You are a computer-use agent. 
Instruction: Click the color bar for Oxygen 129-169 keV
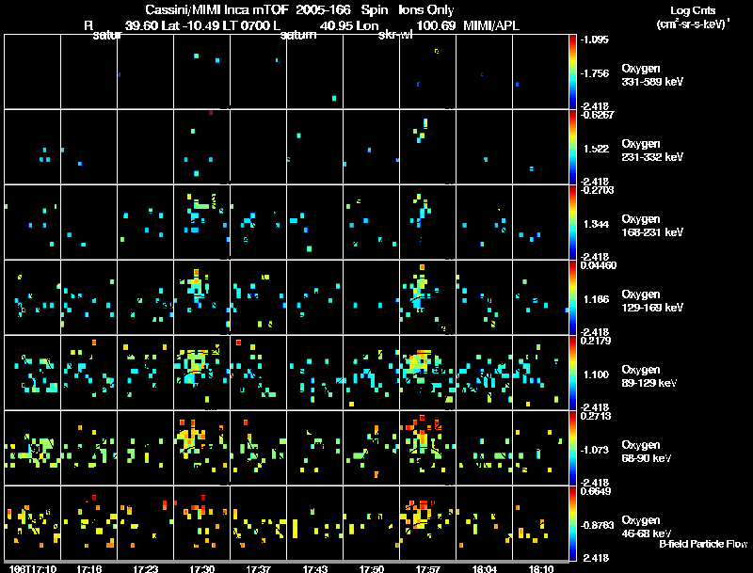tap(572, 297)
